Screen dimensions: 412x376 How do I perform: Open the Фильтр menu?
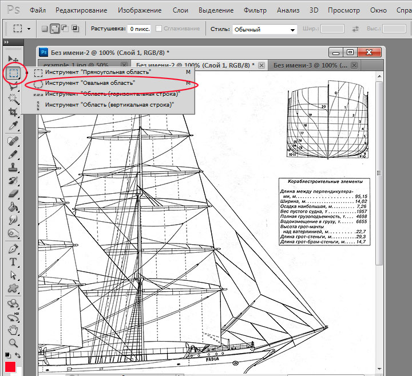(255, 10)
